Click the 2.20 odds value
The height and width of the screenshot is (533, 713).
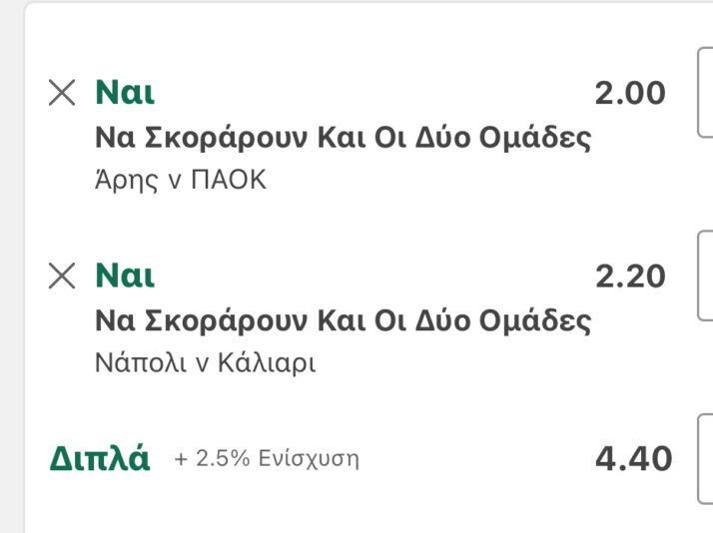tap(629, 275)
